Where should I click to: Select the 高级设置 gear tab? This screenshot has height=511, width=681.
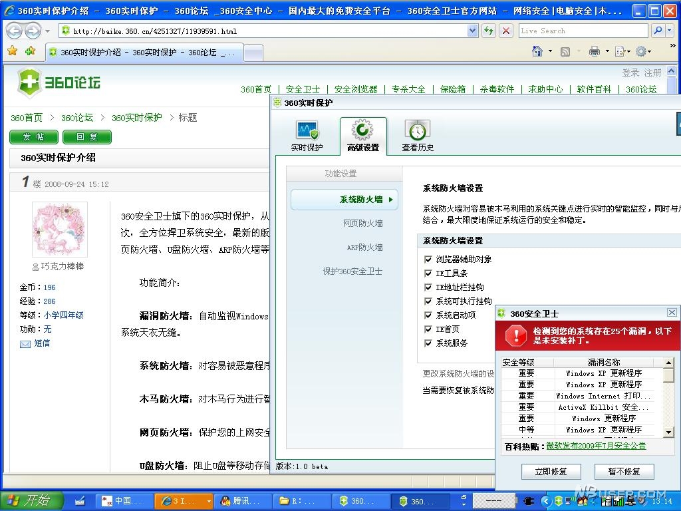pyautogui.click(x=363, y=136)
